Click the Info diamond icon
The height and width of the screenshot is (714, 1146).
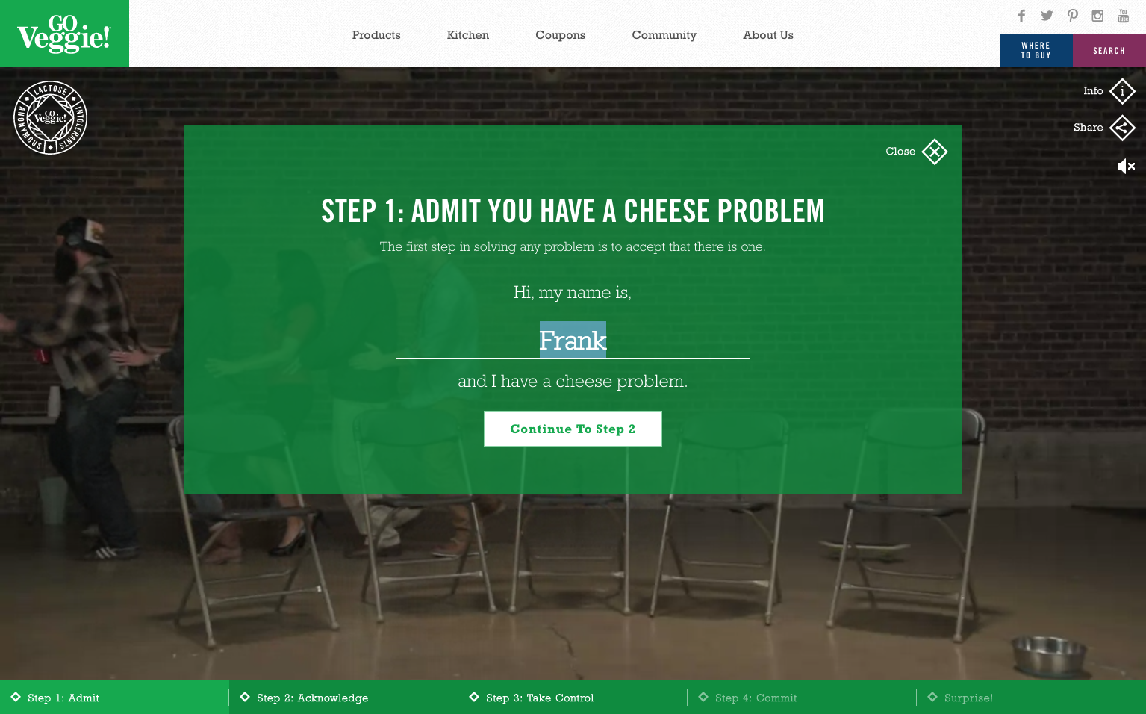pyautogui.click(x=1122, y=91)
